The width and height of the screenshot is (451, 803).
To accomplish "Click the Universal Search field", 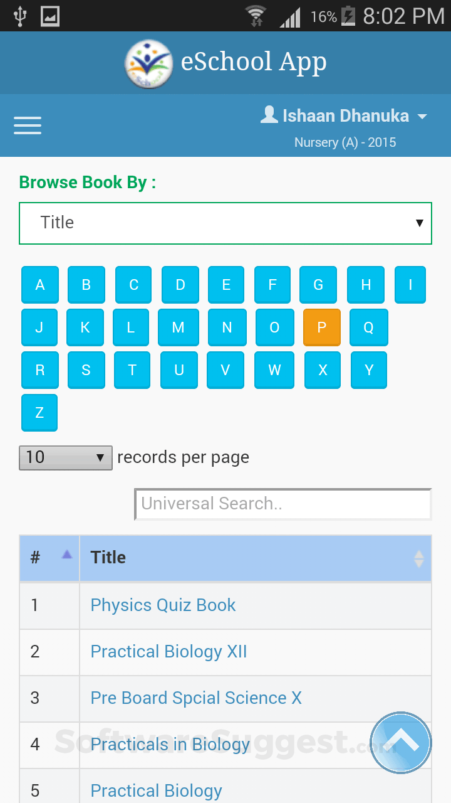I will (x=283, y=504).
